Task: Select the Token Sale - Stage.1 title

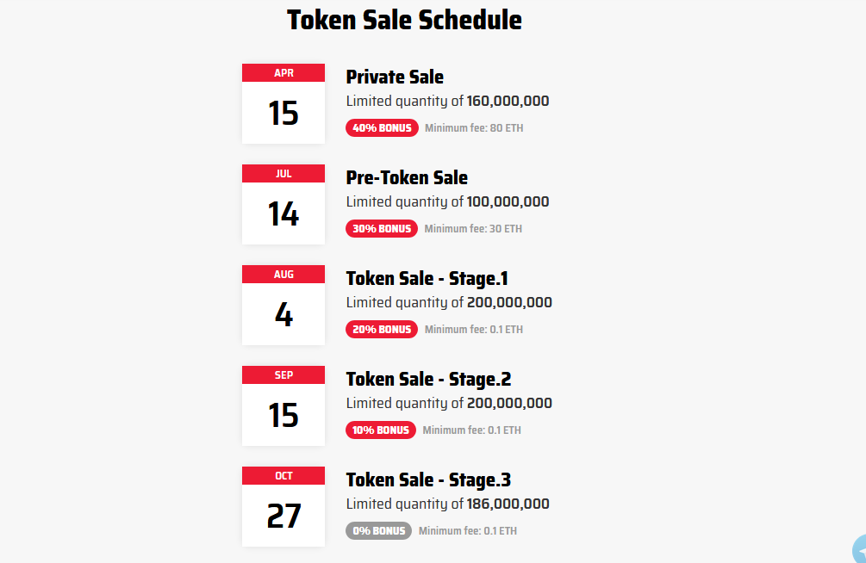Action: coord(427,279)
